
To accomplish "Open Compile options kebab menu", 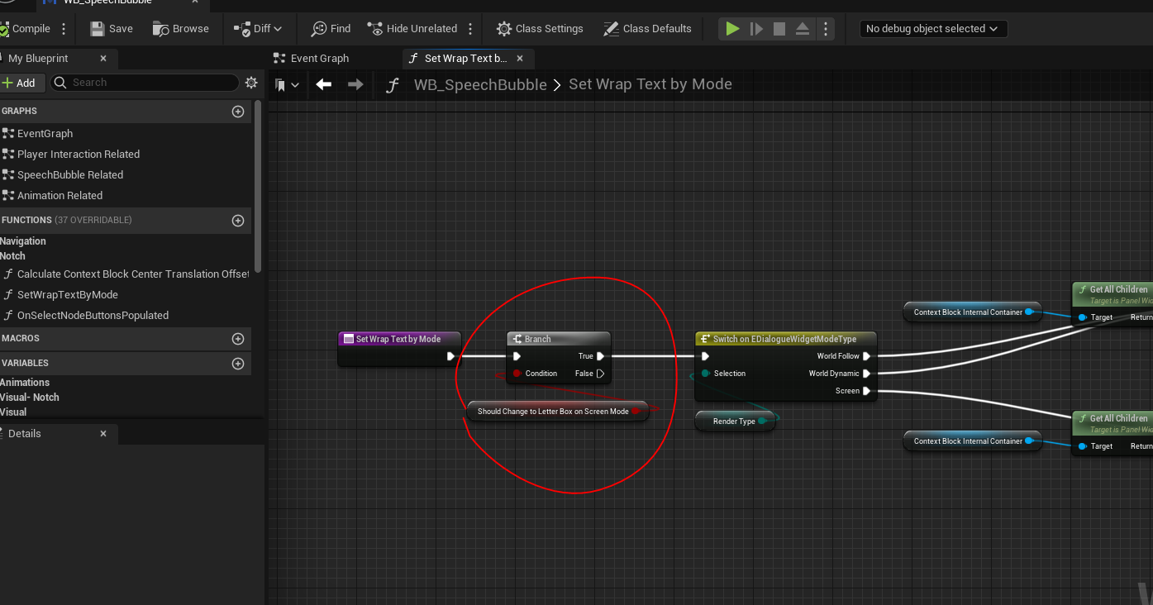I will [64, 29].
